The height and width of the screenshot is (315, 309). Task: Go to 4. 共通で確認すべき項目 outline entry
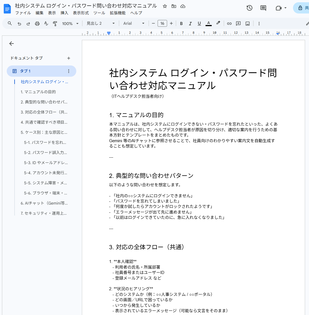[x=44, y=122]
